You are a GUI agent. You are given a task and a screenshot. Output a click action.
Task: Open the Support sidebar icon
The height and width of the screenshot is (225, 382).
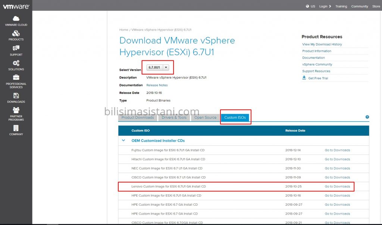pos(16,48)
